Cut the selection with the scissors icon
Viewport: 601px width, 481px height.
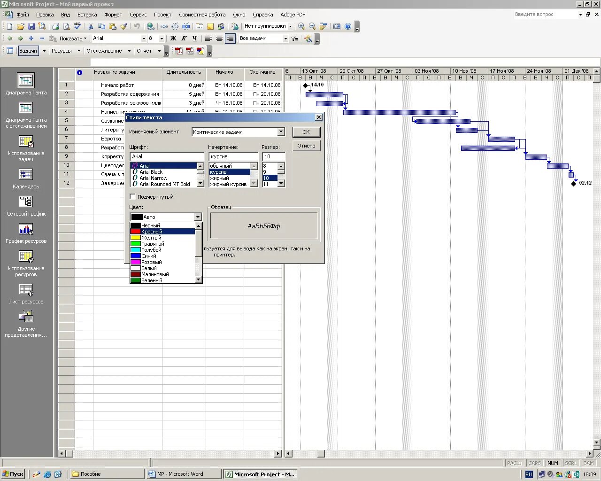91,26
